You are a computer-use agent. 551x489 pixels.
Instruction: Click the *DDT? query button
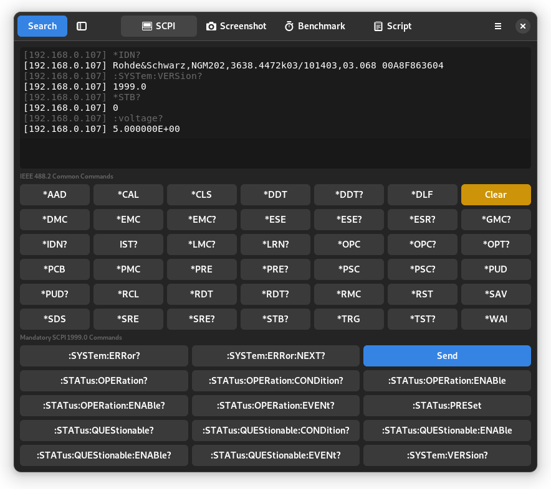[x=349, y=195]
